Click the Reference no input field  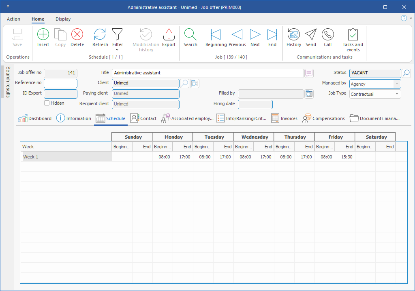point(60,83)
